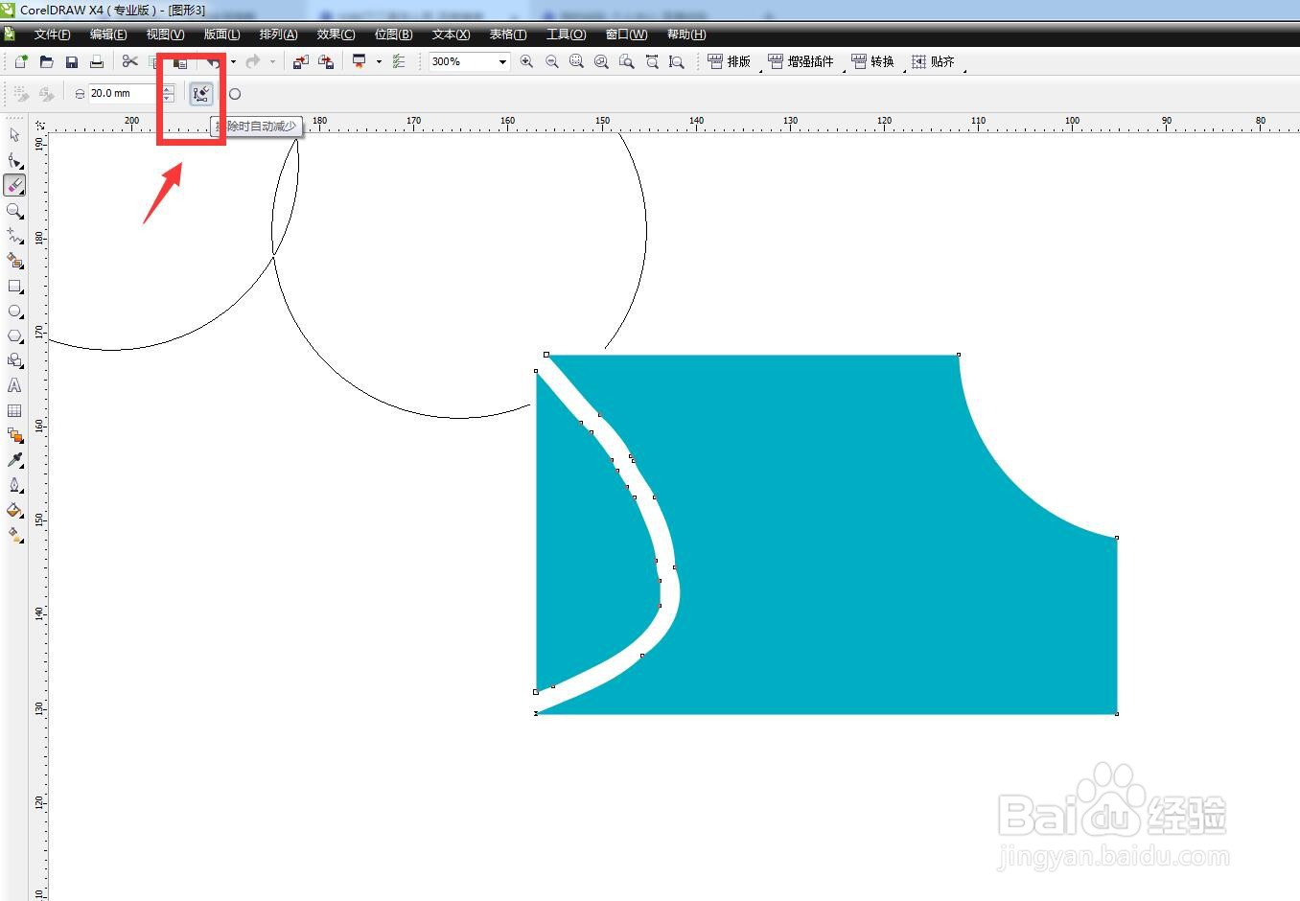The image size is (1300, 901).
Task: Select the Interactive blend tool
Action: pyautogui.click(x=14, y=435)
